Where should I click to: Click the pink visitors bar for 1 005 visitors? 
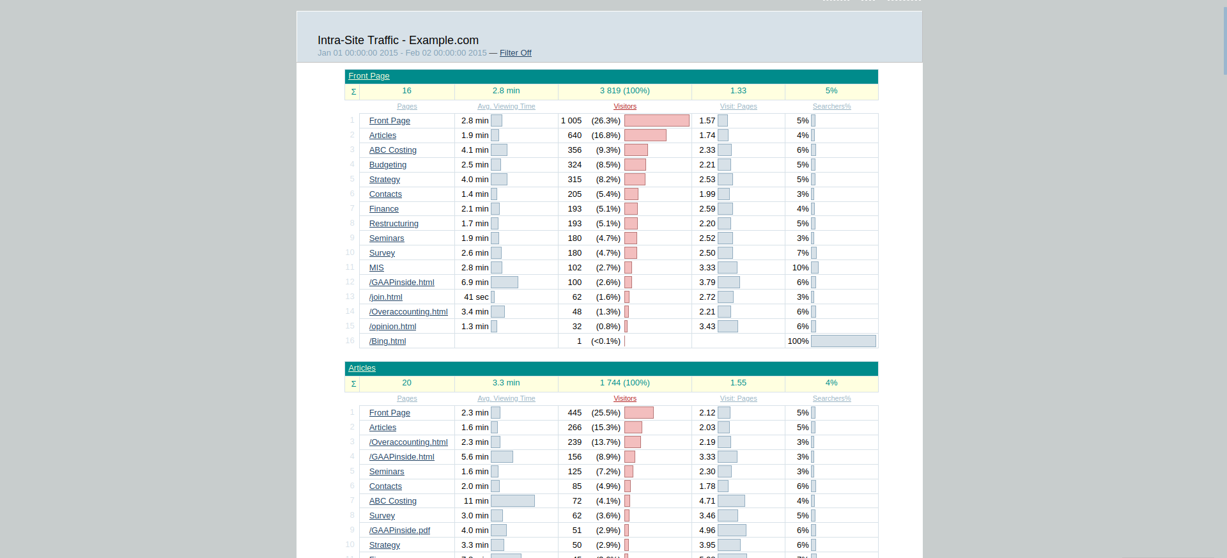(656, 121)
